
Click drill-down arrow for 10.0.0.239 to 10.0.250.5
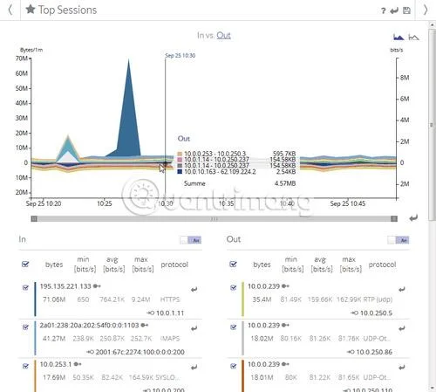[402, 289]
